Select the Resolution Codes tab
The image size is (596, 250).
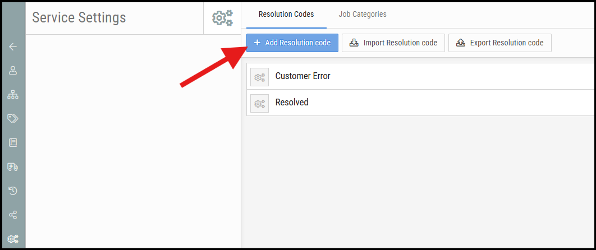[x=286, y=15]
